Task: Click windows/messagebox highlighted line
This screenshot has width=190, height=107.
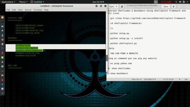Action: tap(27, 48)
